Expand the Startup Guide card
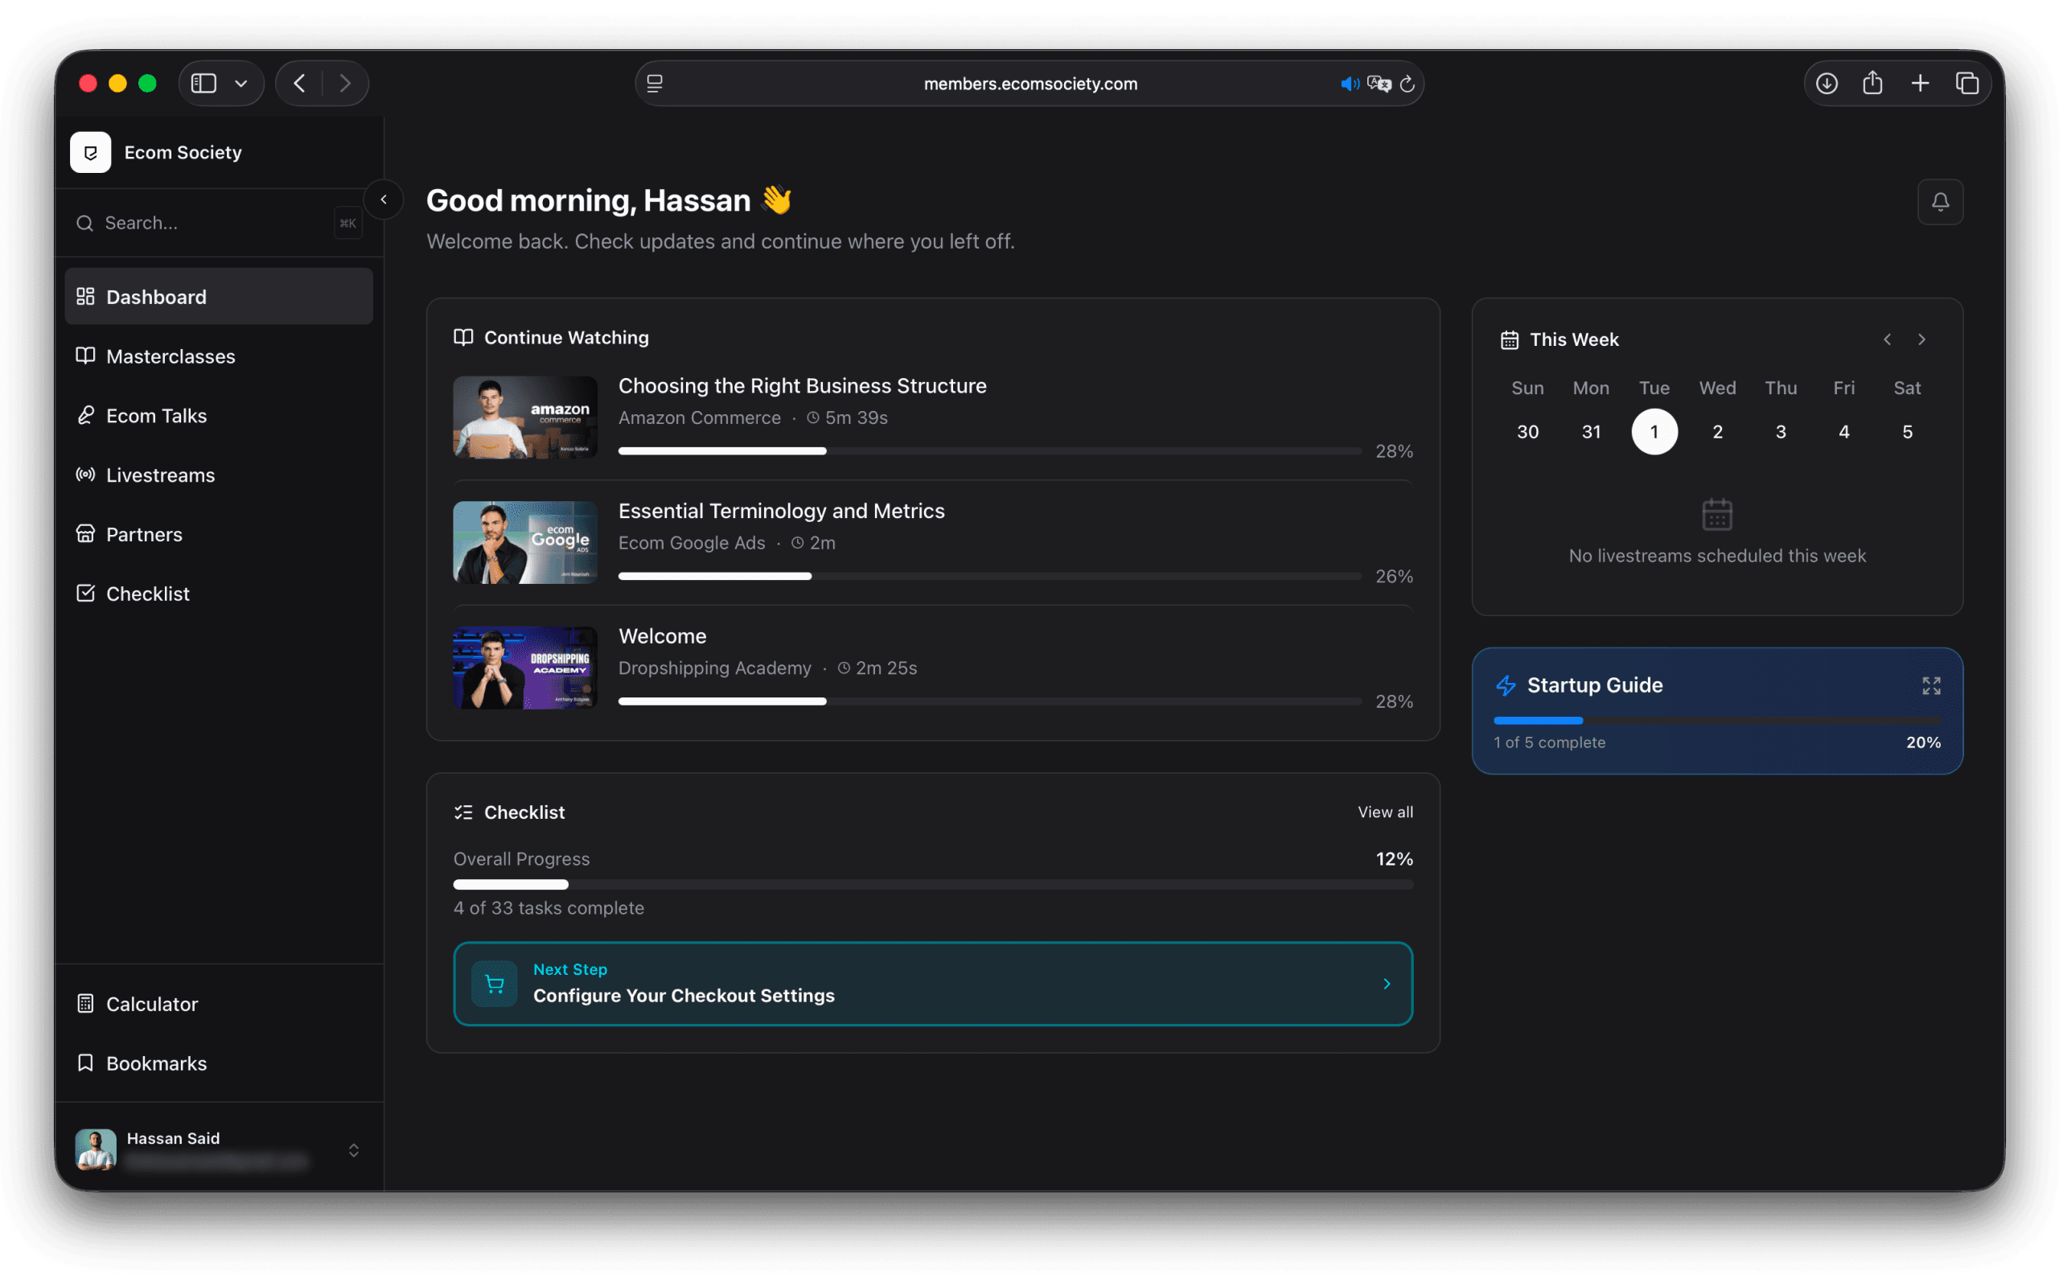Screen dimensions: 2059x1287 tap(1930, 686)
